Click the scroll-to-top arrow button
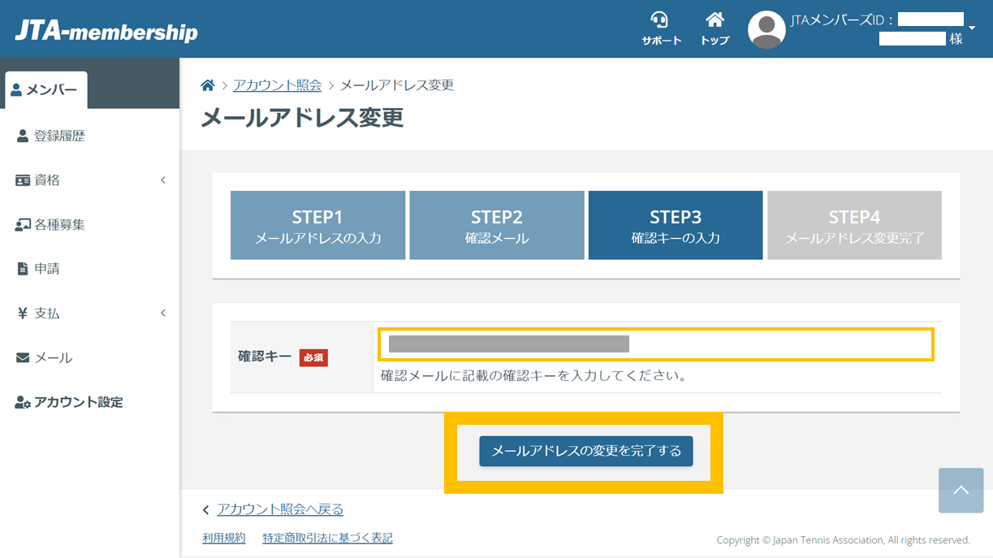 point(961,490)
